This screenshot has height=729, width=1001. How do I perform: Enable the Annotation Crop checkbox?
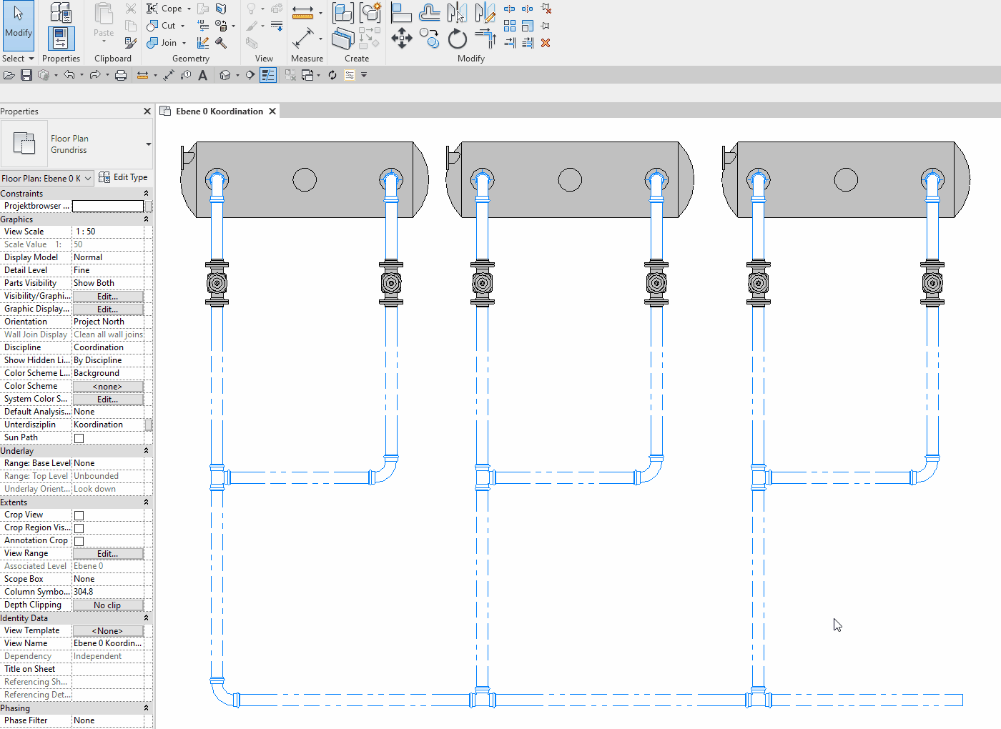[x=79, y=541]
